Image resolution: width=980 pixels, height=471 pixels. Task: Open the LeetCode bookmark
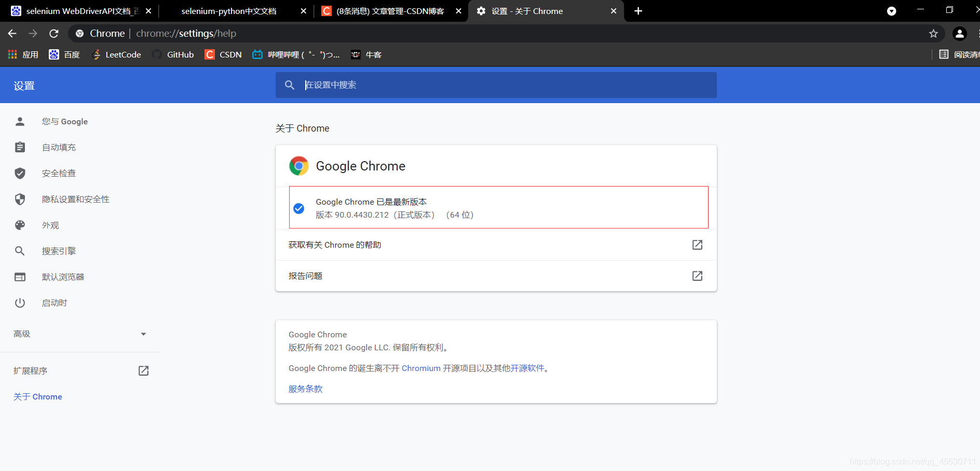[x=116, y=54]
